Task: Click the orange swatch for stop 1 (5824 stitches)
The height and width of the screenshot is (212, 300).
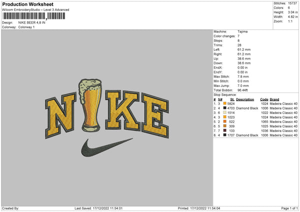Action: pos(225,103)
